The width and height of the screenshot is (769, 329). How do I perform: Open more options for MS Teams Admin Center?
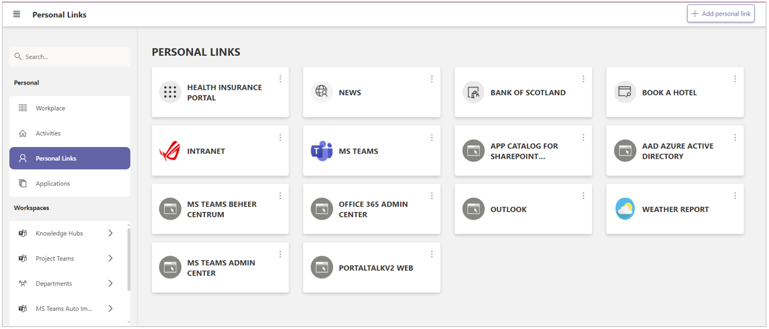(x=280, y=254)
